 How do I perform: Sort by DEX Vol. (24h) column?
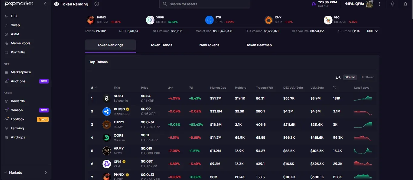[x=293, y=88]
